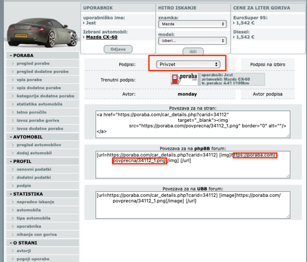Click the poraba.com signature banner image

click(217, 79)
